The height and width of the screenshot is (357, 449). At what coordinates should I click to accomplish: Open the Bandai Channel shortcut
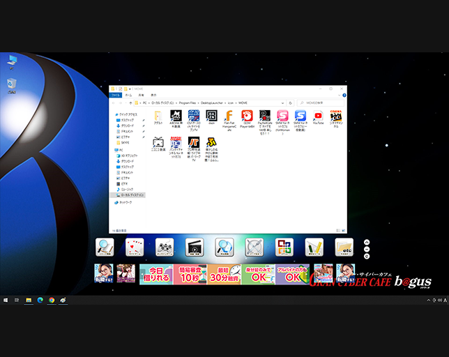point(176,147)
